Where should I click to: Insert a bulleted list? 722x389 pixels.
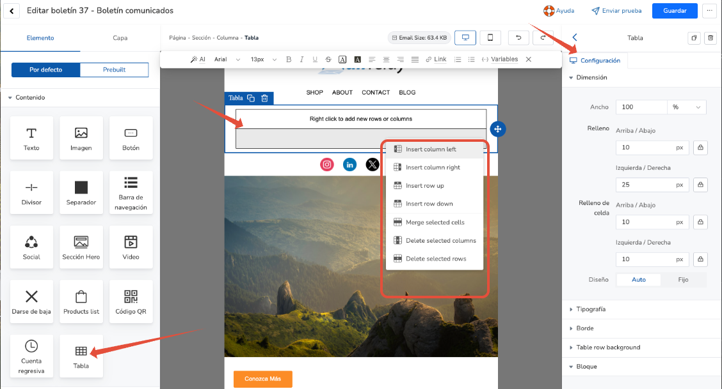click(x=471, y=59)
